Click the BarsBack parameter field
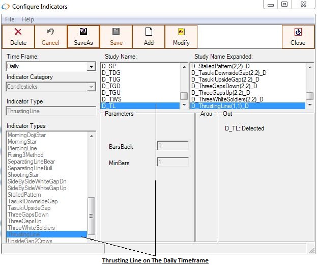The image size is (317, 265). pyautogui.click(x=173, y=146)
